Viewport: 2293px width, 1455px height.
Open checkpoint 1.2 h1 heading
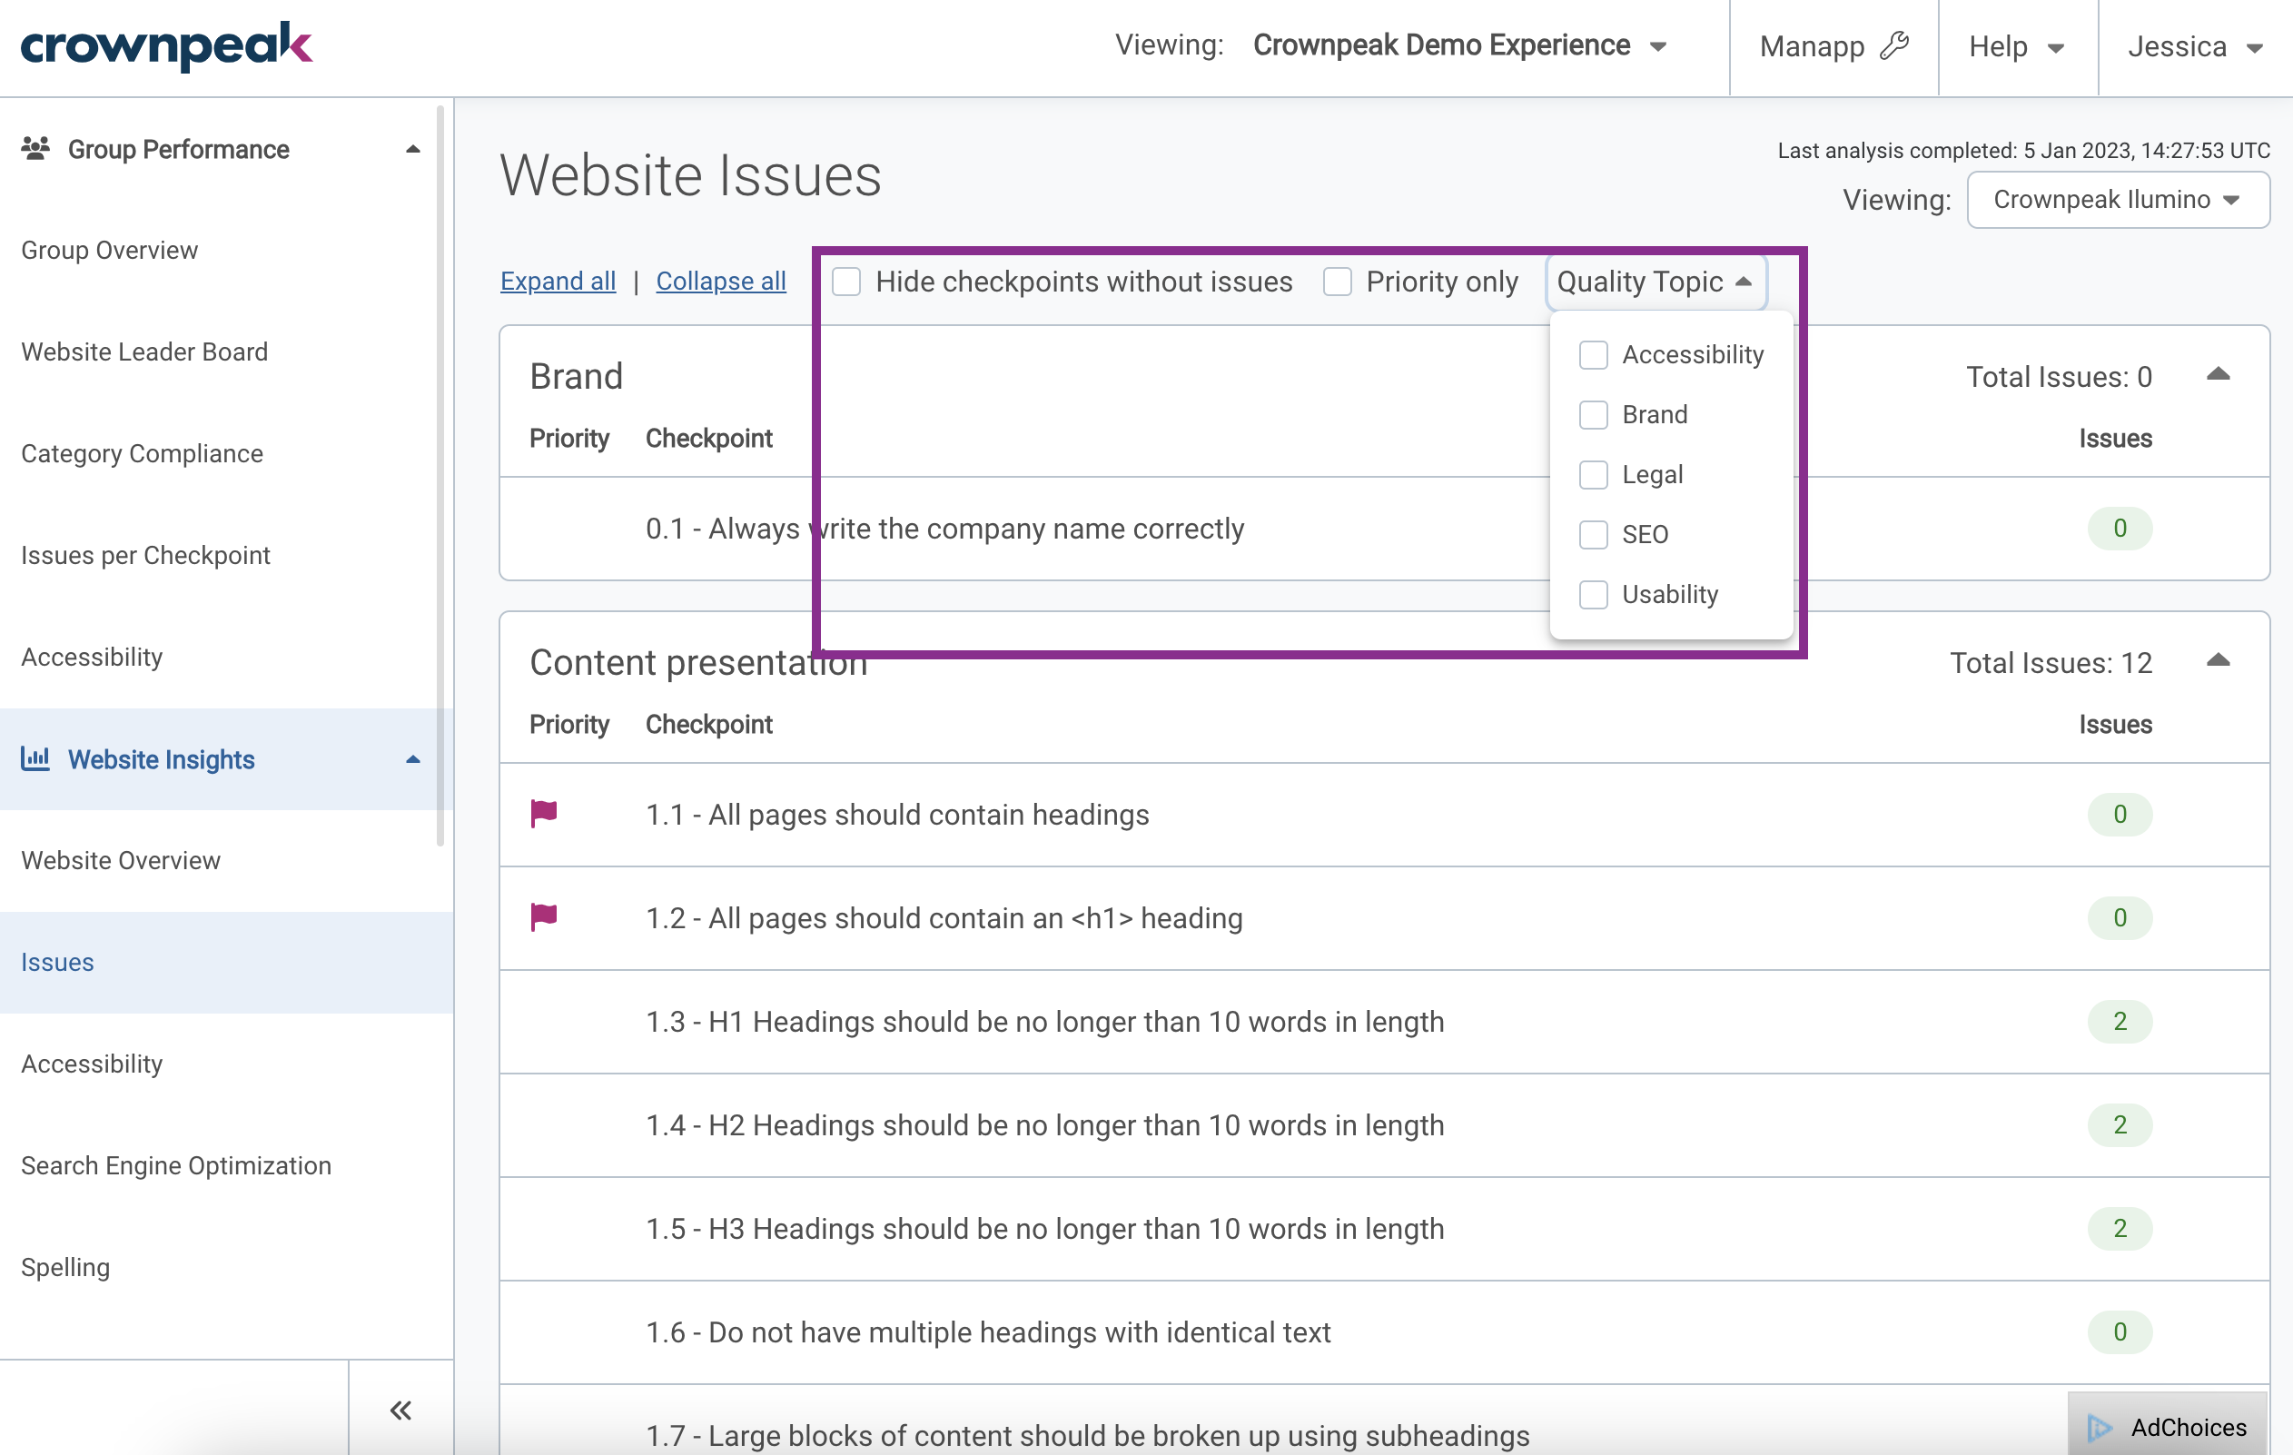[944, 919]
